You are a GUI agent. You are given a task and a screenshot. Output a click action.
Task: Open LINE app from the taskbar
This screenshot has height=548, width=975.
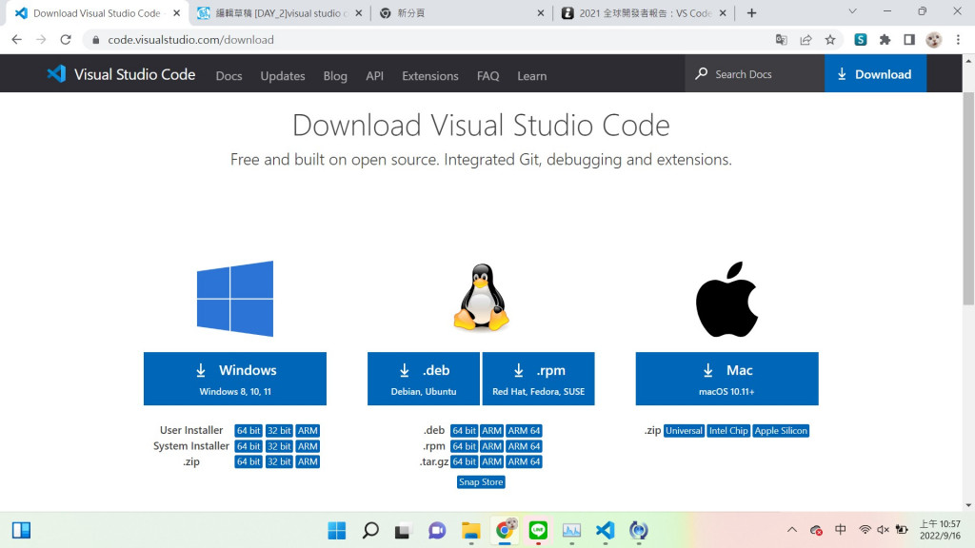coord(538,530)
